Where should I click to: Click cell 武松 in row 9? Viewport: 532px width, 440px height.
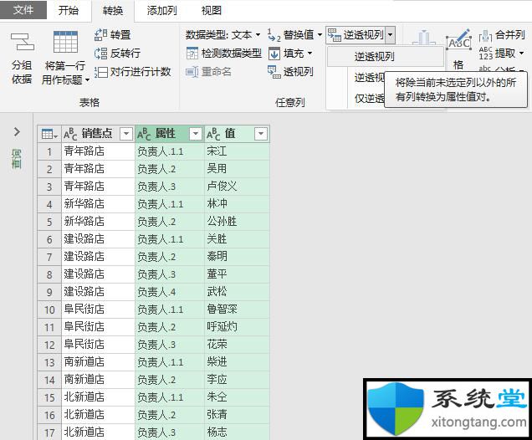pyautogui.click(x=237, y=292)
